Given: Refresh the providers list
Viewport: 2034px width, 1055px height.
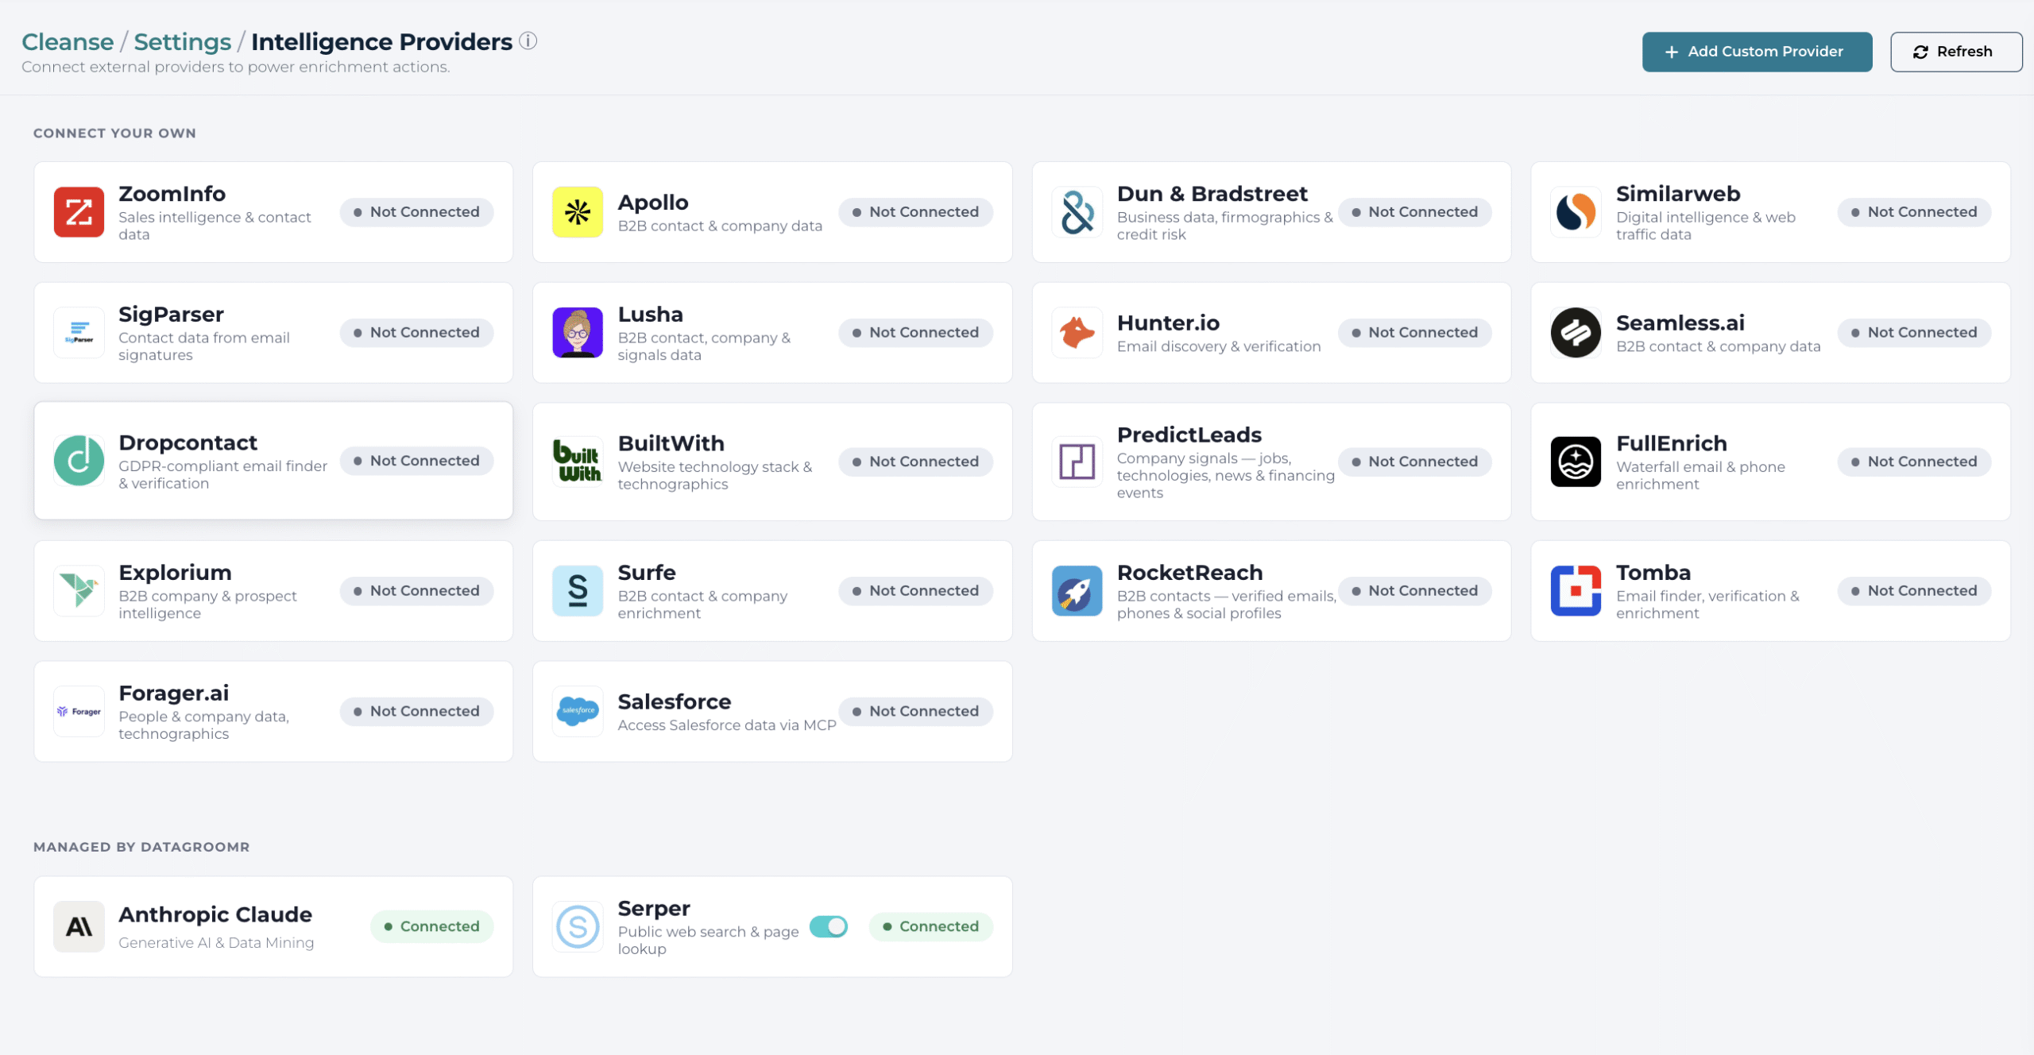Looking at the screenshot, I should pos(1956,52).
